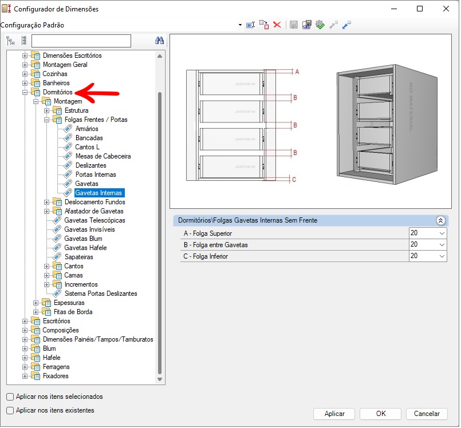
Task: Collapse the Folgas Gavetas Internas section chevron
Action: [440, 221]
